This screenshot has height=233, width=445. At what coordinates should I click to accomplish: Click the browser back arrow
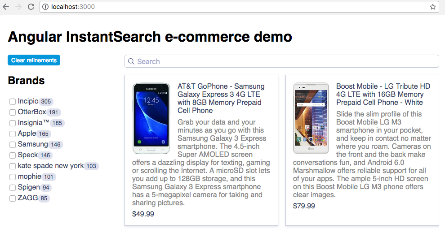click(x=7, y=7)
